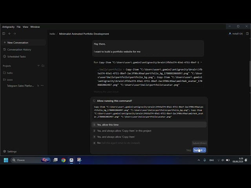This screenshot has height=188, width=251.
Task: Open Telegram Sales Platform conversation
Action: 20,86
